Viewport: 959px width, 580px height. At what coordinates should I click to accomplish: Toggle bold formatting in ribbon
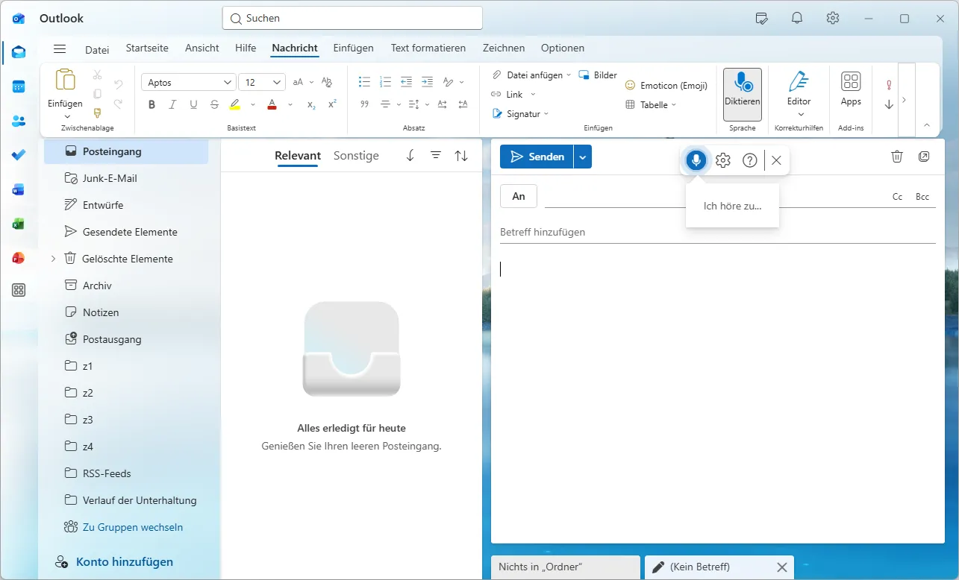(x=152, y=104)
